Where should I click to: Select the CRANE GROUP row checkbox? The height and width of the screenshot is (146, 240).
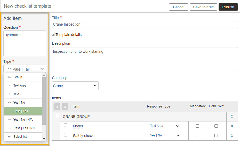pyautogui.click(x=58, y=116)
